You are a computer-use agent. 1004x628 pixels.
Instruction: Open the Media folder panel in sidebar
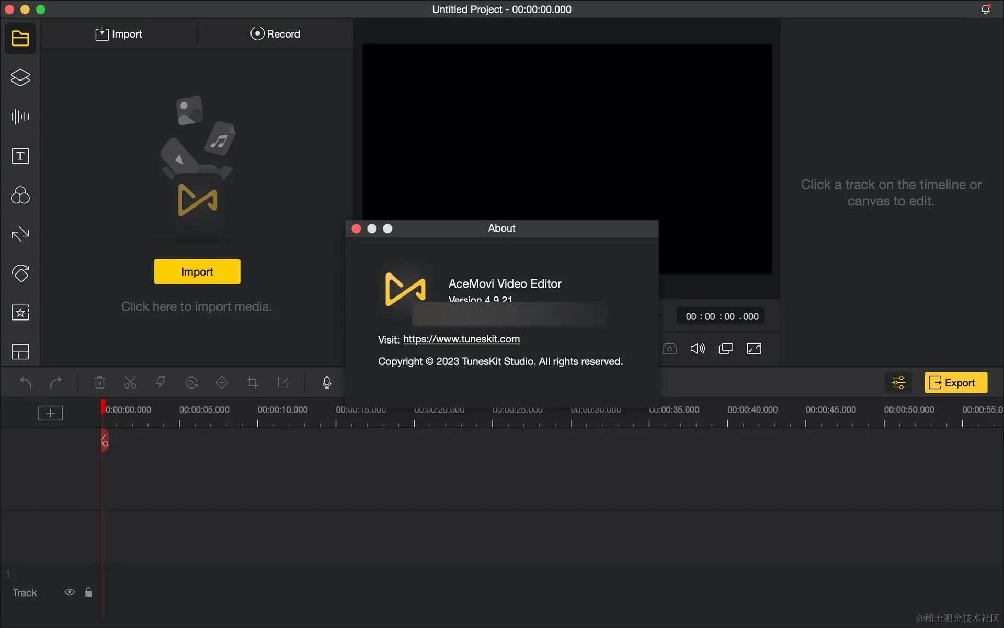(x=20, y=38)
